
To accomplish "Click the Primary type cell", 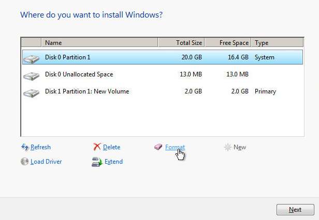I will click(x=265, y=91).
